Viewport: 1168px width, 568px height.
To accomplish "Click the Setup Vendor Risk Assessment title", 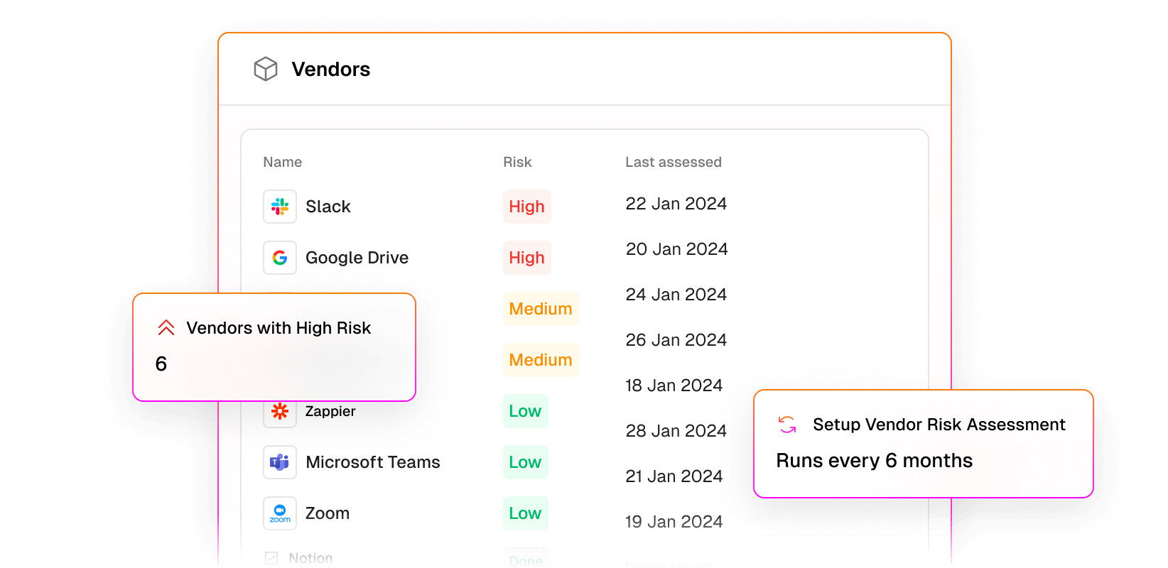I will point(939,425).
